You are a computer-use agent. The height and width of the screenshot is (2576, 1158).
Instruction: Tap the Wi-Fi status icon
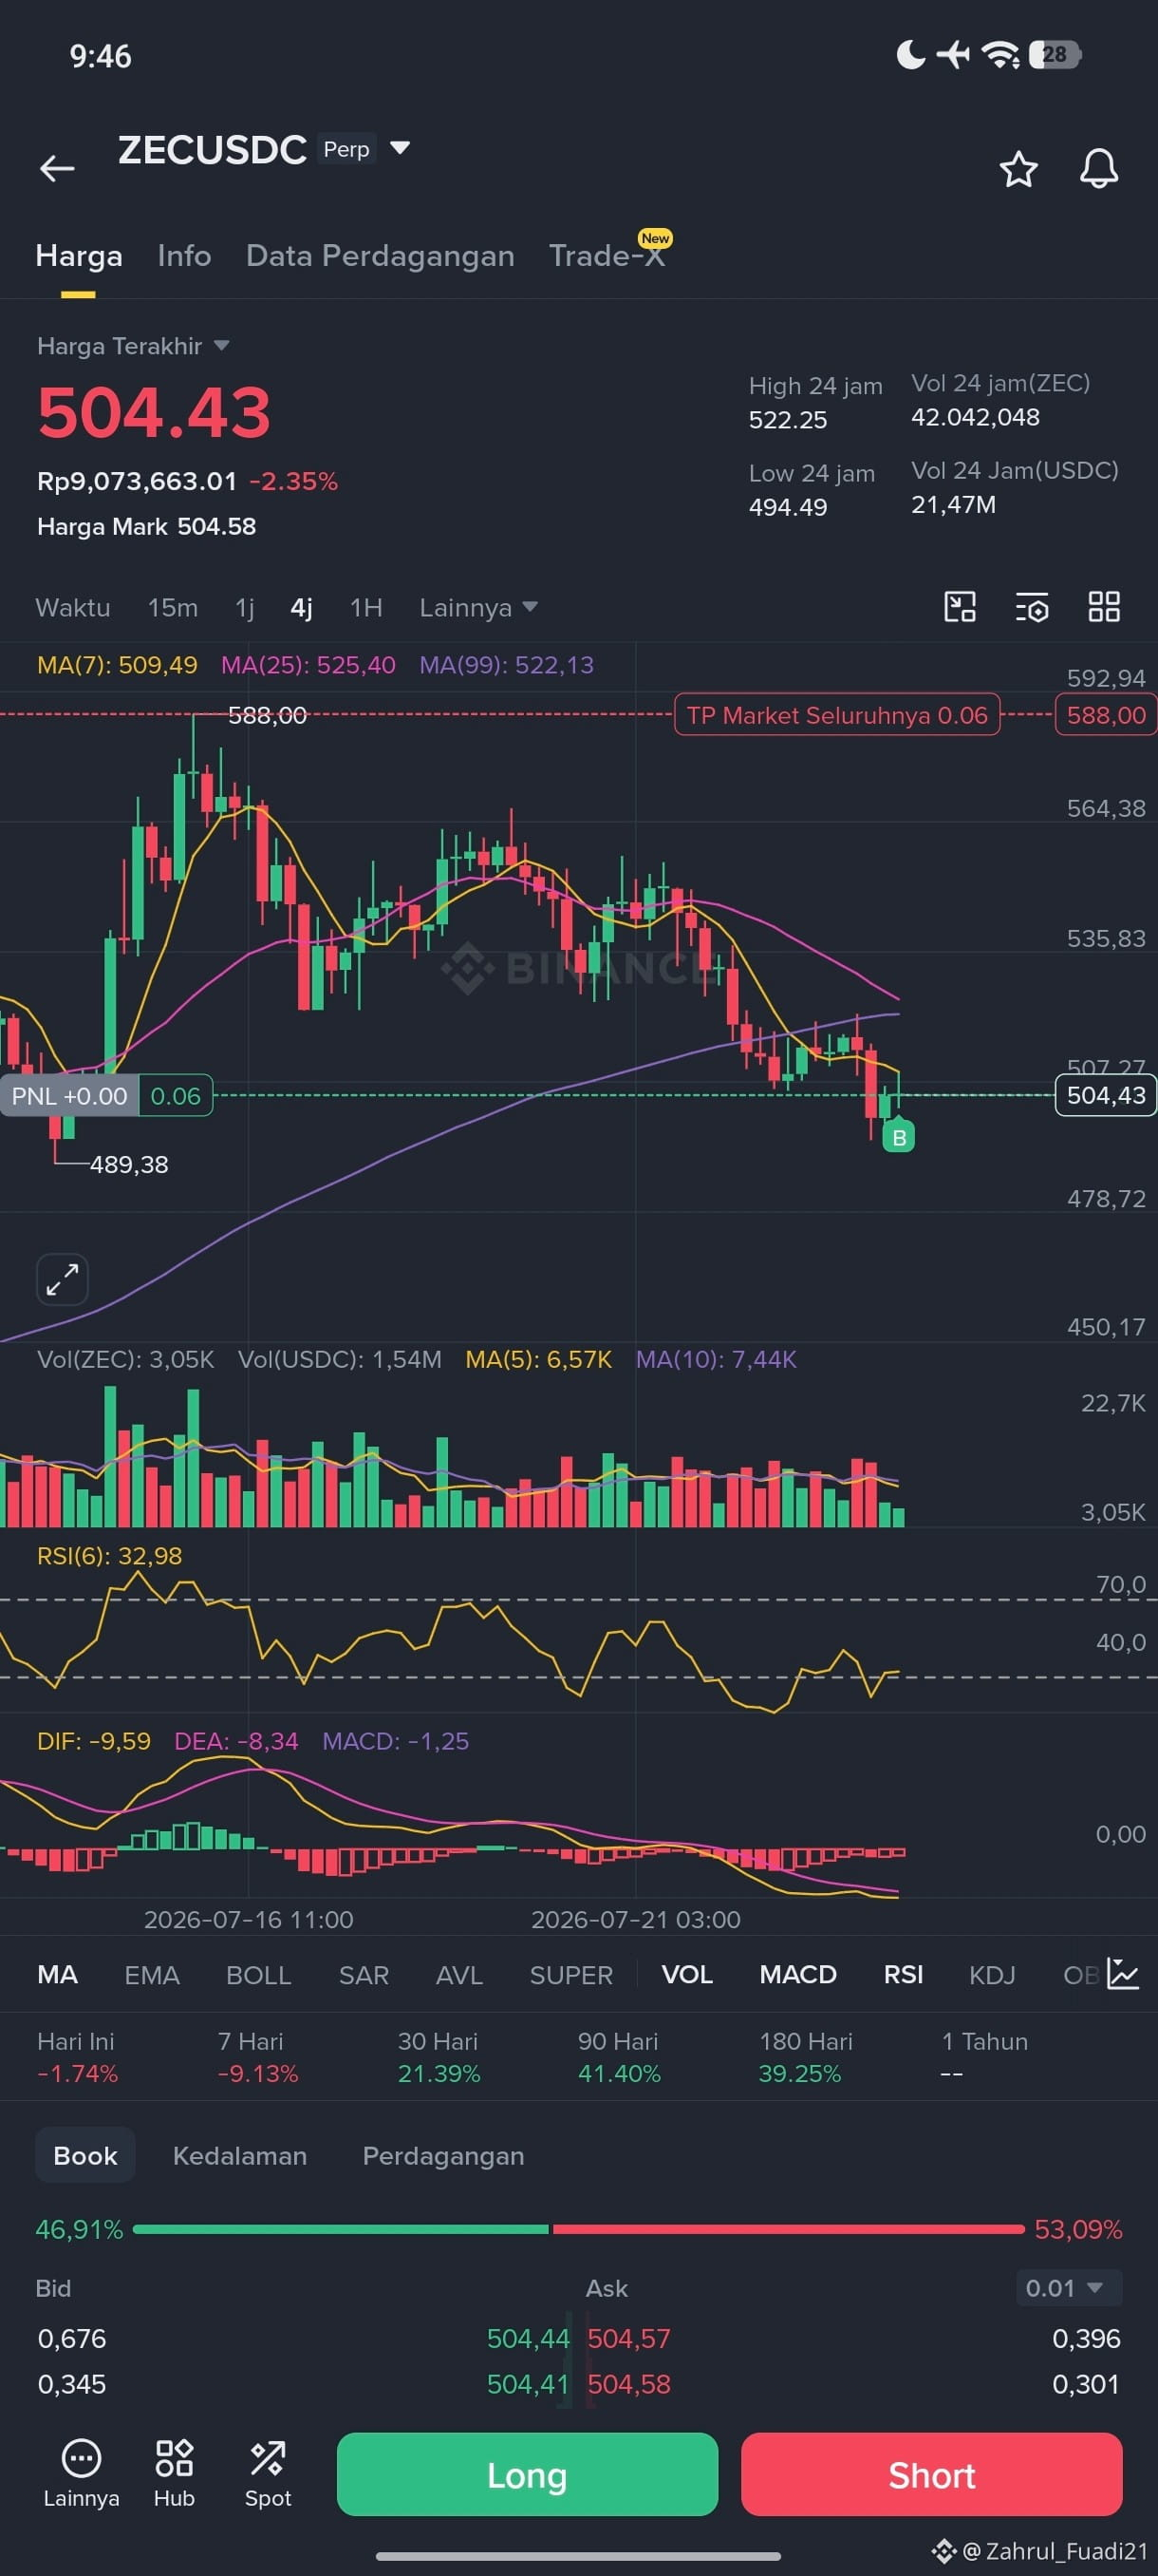point(1000,54)
